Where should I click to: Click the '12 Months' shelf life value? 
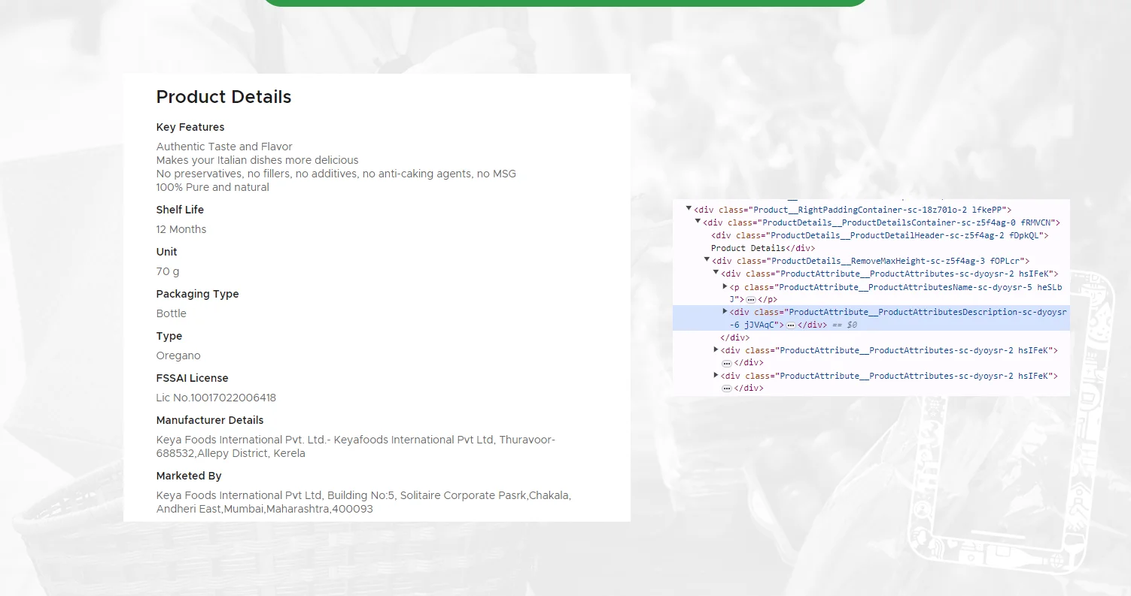181,229
